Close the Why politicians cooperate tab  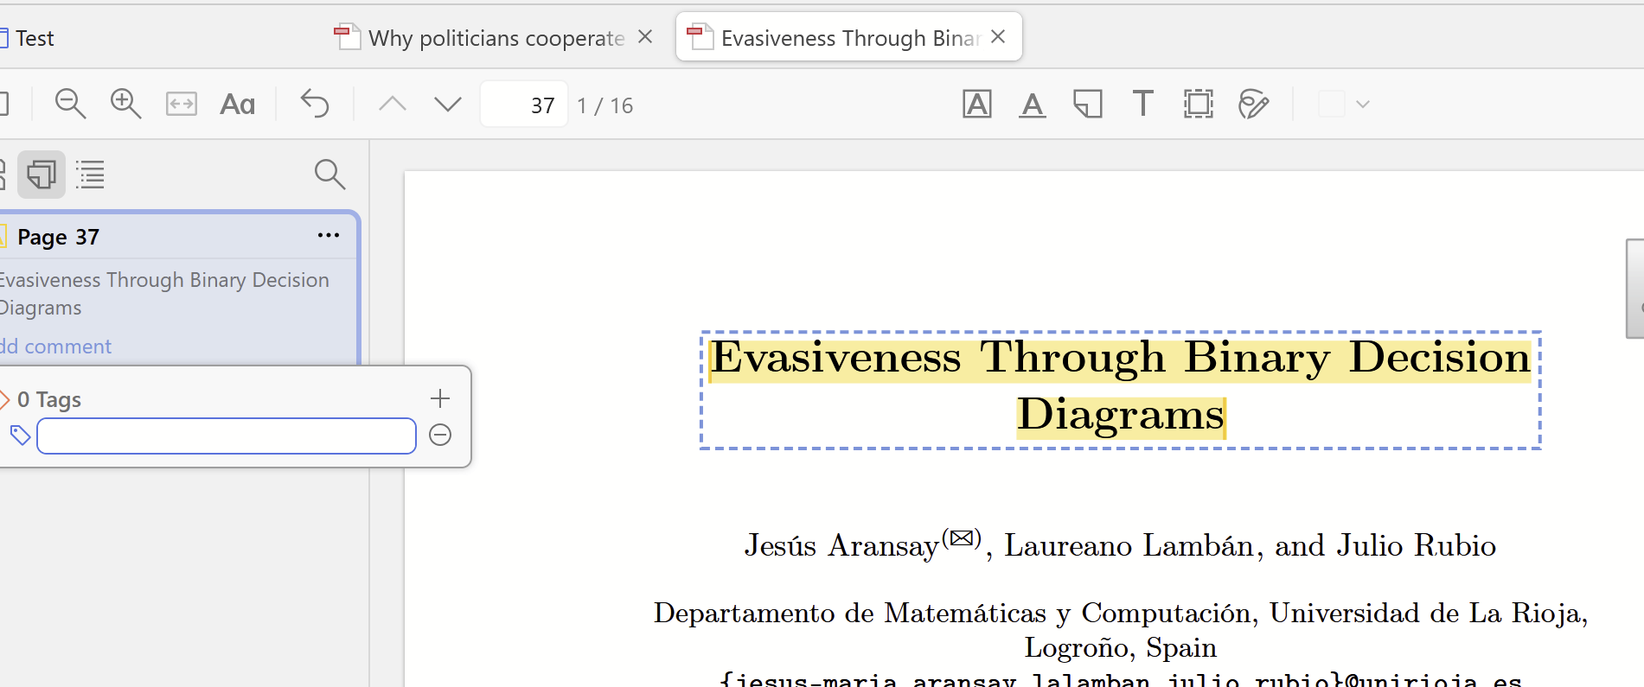(645, 37)
